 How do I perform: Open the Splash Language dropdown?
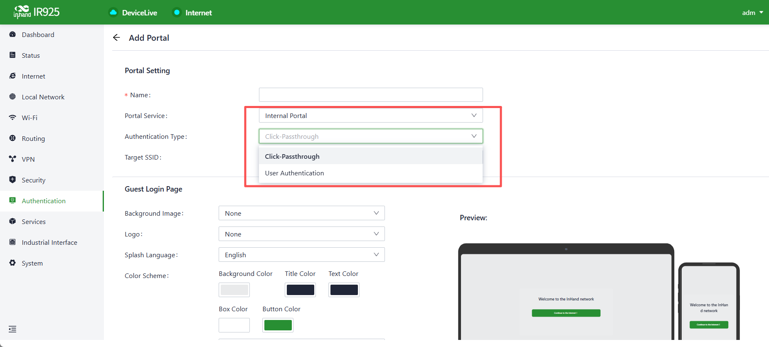302,255
